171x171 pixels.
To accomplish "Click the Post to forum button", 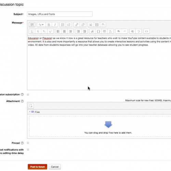I will [x=37, y=167].
